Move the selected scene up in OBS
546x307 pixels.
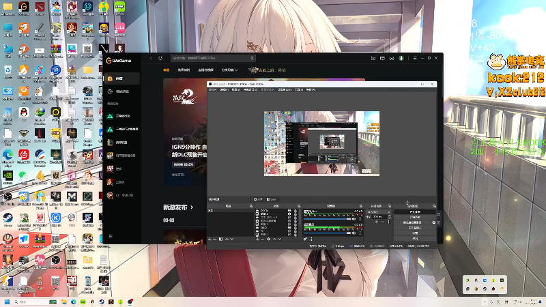[227, 239]
